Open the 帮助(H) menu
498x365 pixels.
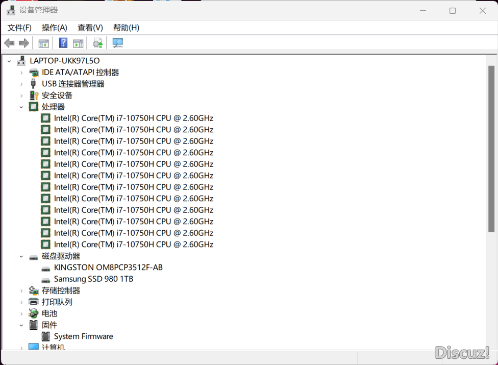(x=126, y=28)
